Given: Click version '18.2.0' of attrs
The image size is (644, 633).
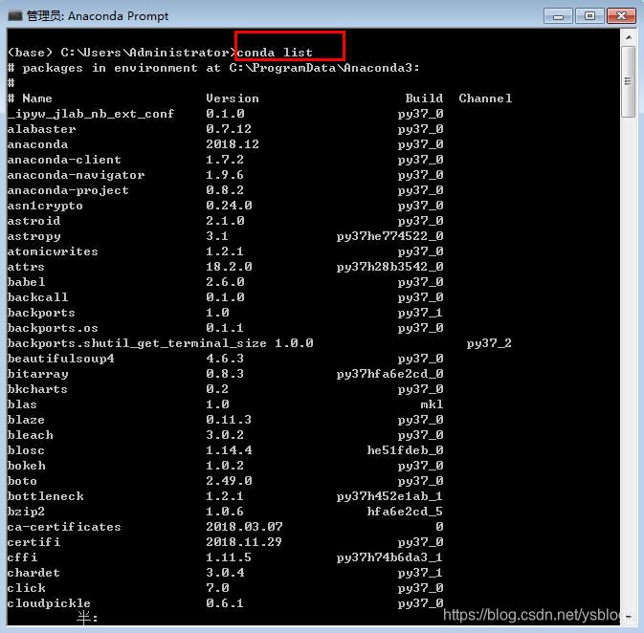Looking at the screenshot, I should point(229,267).
